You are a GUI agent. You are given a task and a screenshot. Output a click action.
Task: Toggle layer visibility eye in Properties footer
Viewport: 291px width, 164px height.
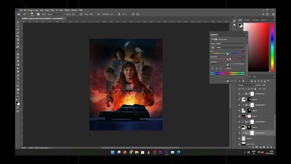[240, 81]
